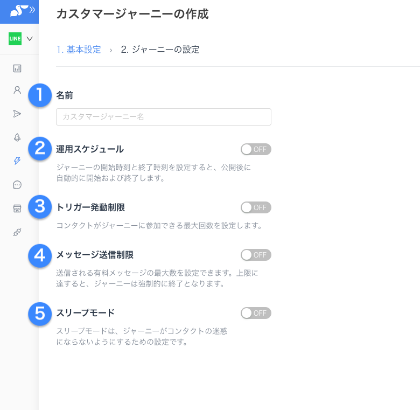
Task: Select the 2. ジャーニーの設定 step
Action: 160,50
